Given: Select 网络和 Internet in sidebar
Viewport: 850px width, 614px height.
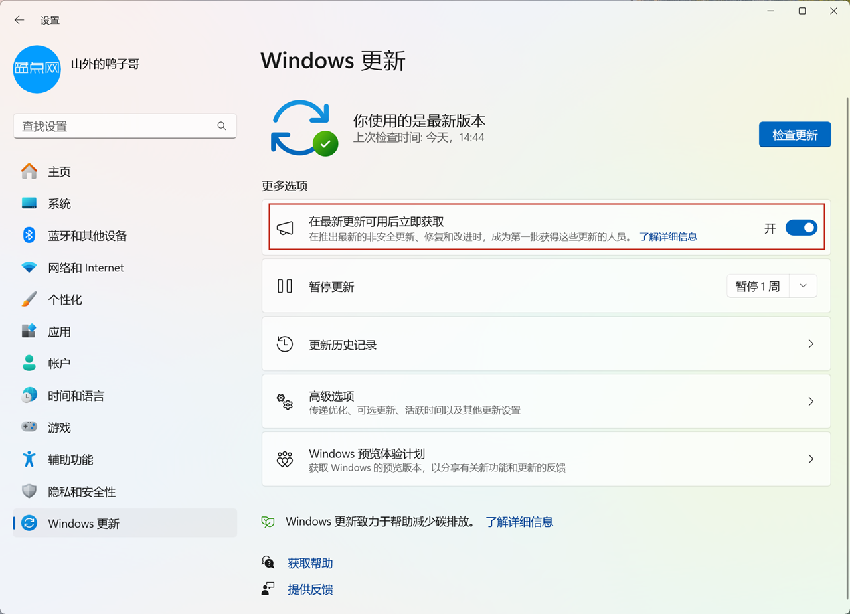Looking at the screenshot, I should (x=125, y=268).
